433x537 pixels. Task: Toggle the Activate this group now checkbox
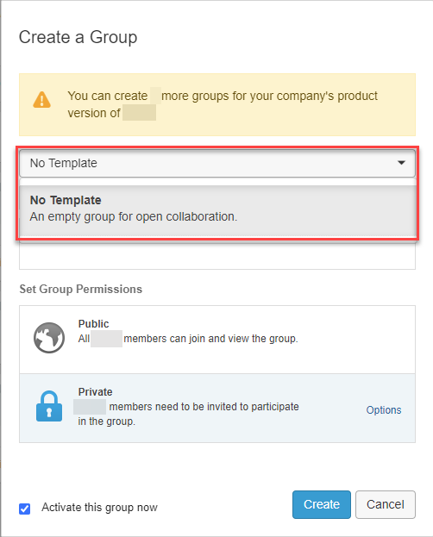tap(25, 509)
